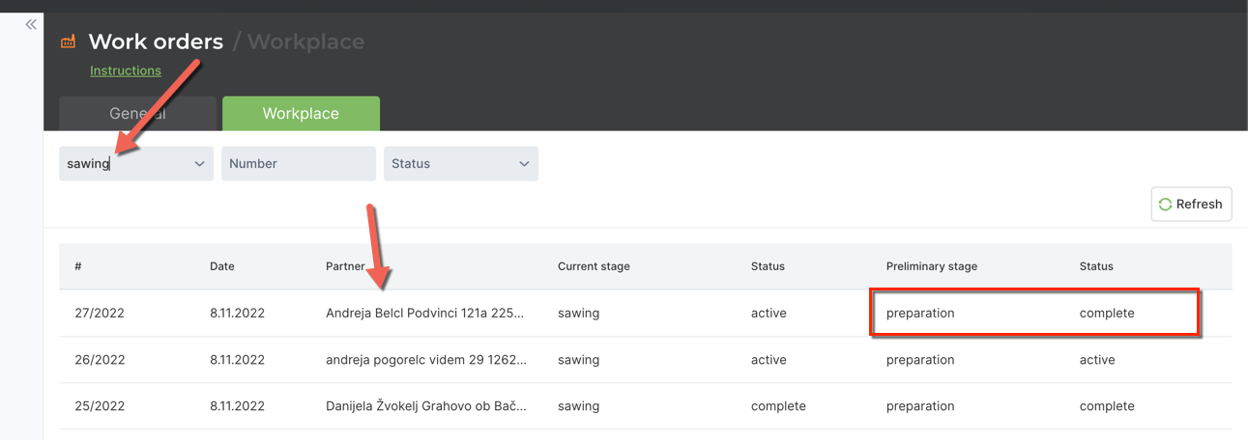Click the Current stage column header
This screenshot has height=440, width=1248.
click(x=594, y=266)
